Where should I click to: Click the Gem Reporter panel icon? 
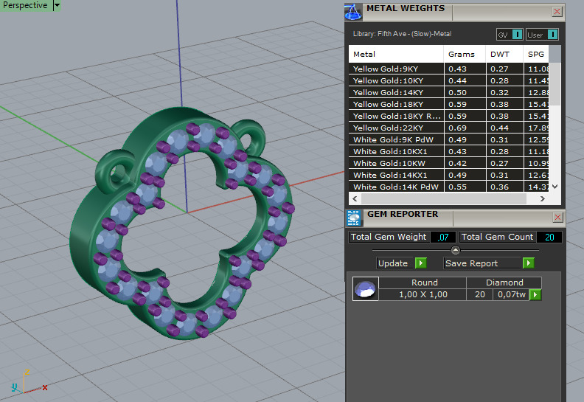[x=353, y=218]
